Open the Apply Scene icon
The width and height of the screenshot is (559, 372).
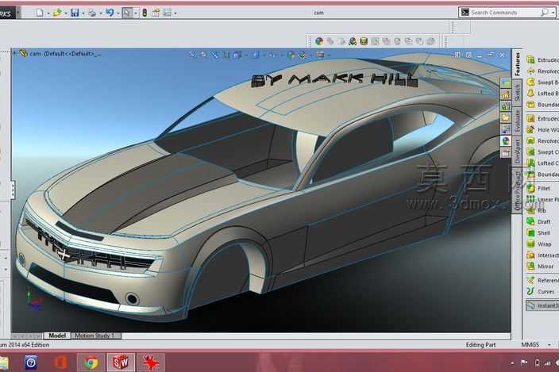pyautogui.click(x=303, y=55)
